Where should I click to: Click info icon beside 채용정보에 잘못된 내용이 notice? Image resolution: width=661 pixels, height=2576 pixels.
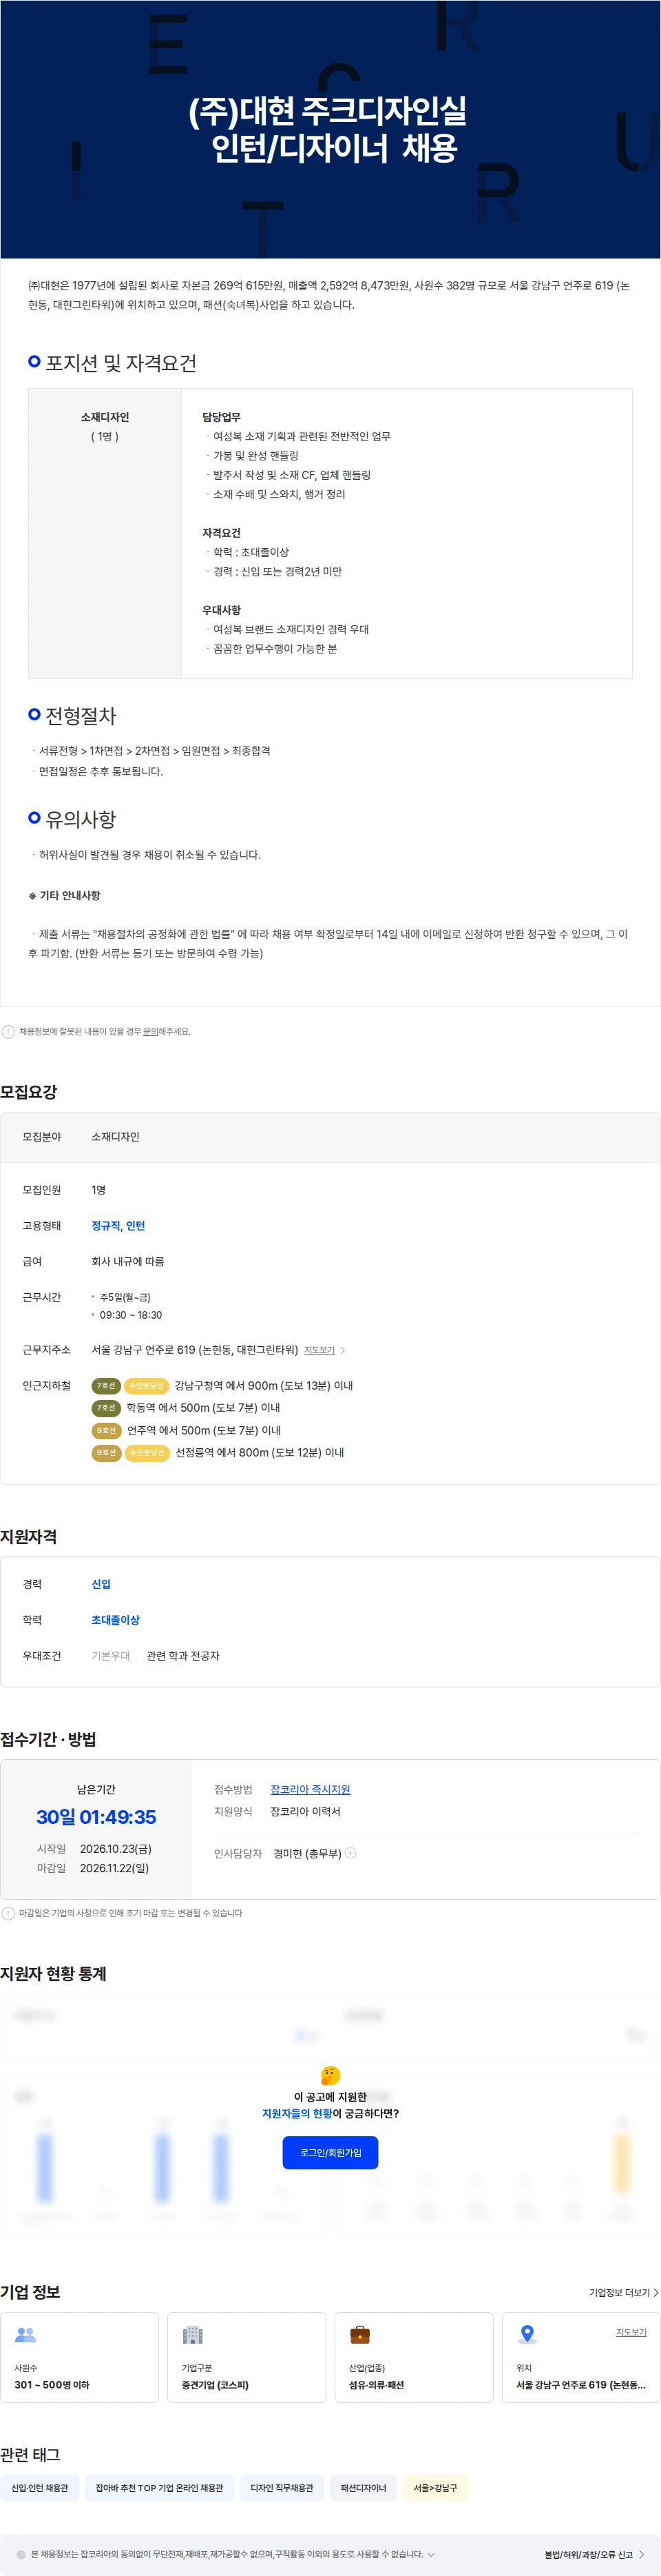coord(8,1031)
